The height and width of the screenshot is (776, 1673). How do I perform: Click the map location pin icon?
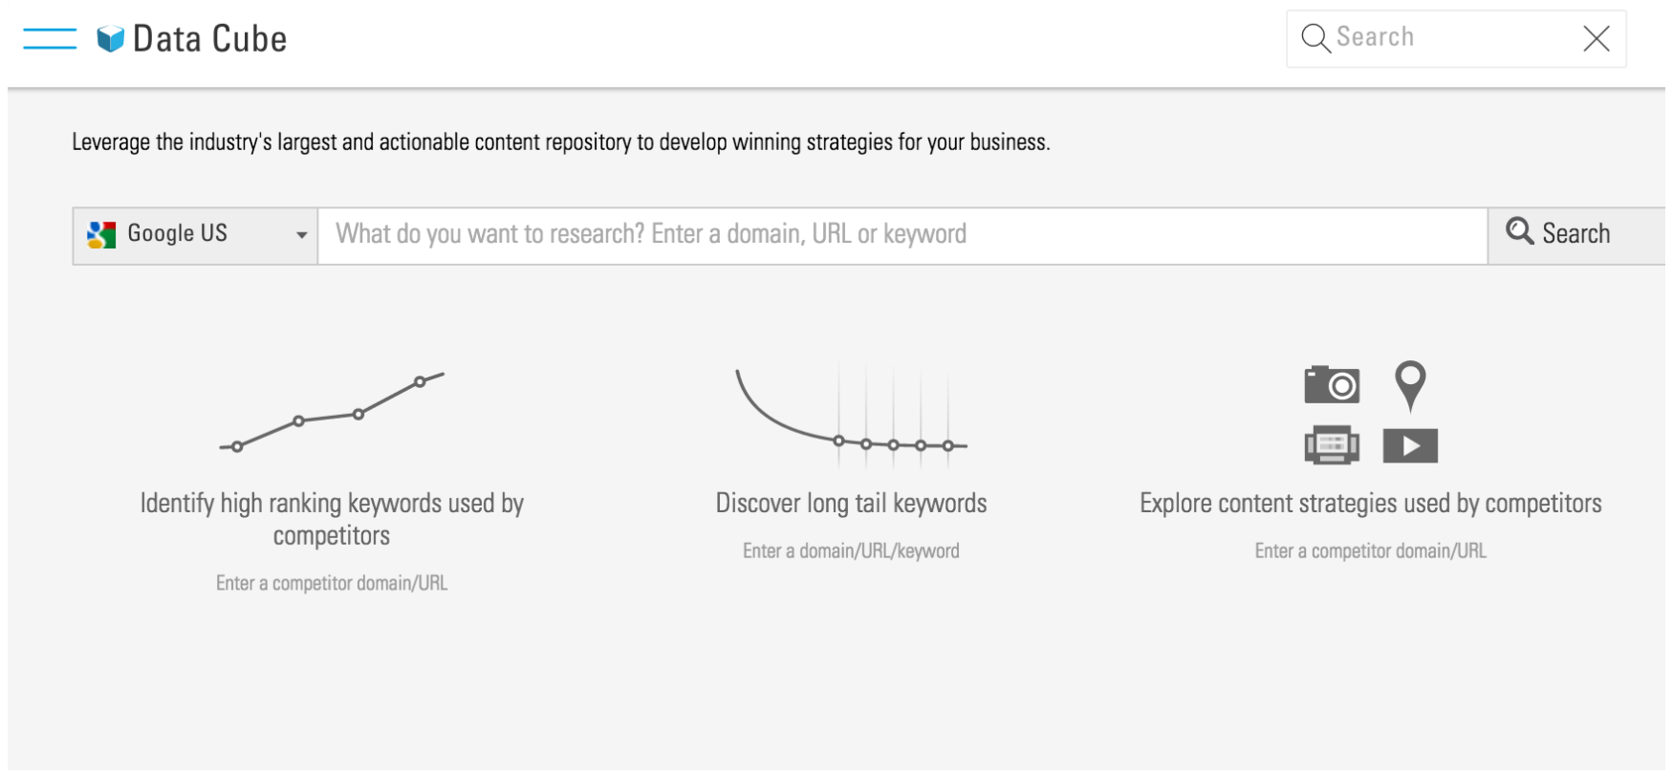1410,385
